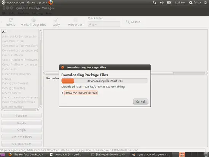Click the show desktop icon in the bottom panel
Viewport: 209px width, 157px height.
click(x=2, y=155)
